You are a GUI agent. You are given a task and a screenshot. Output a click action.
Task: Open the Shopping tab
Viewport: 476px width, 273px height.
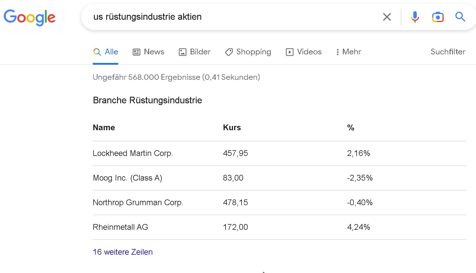click(248, 52)
